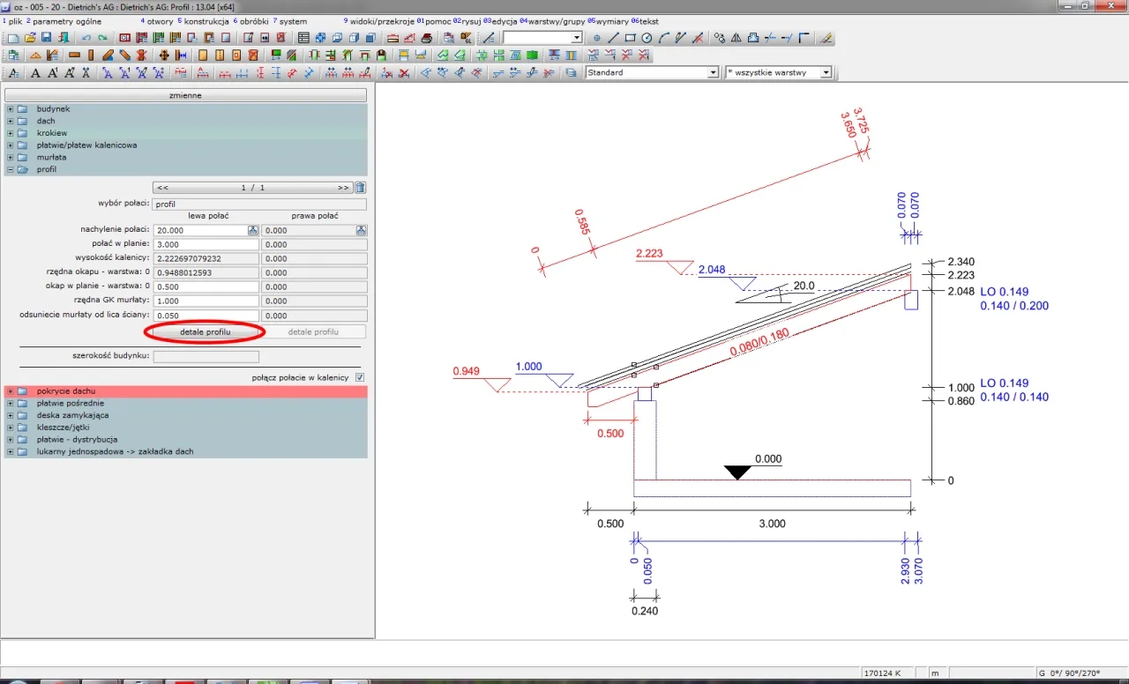Open the 'konstrukcja' menu
The width and height of the screenshot is (1129, 684).
206,21
